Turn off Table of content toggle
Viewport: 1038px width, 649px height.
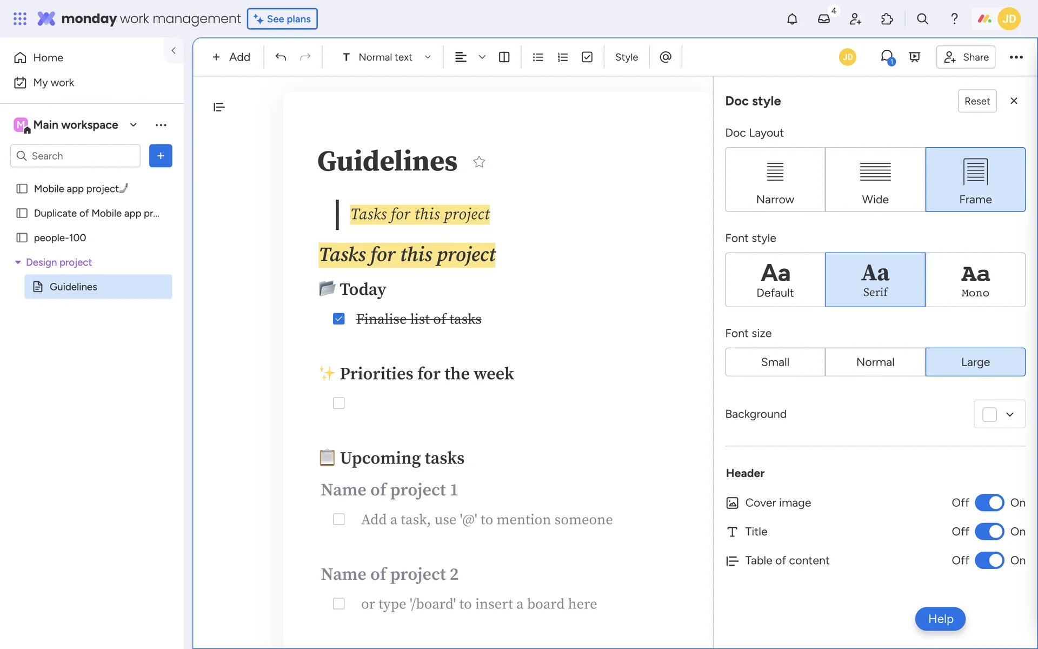(x=989, y=560)
